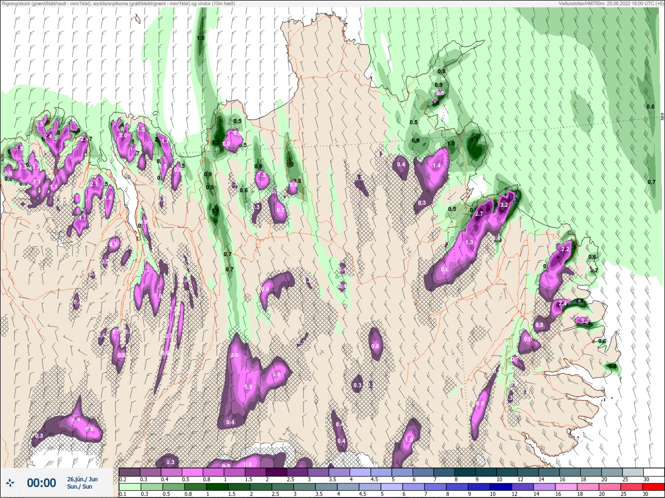665x498 pixels.
Task: Pick the white 25–30 swatch in upper legend
Action: [654, 472]
